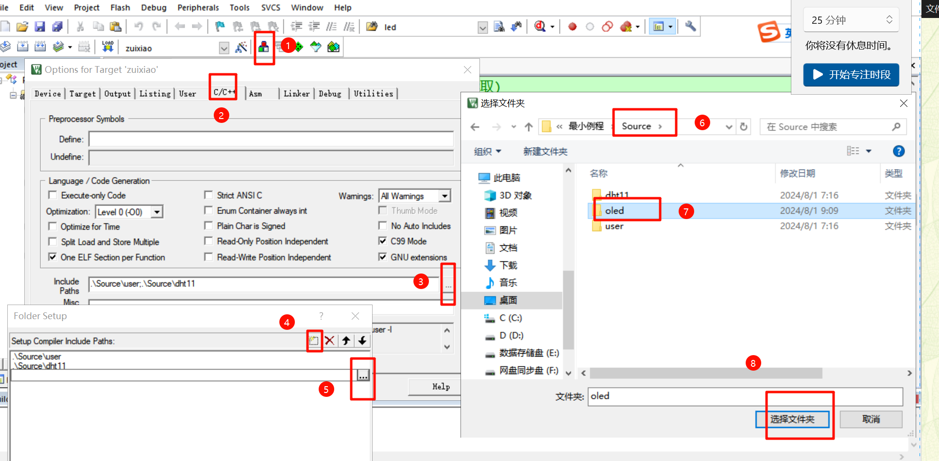This screenshot has height=461, width=939.
Task: Click the Build target icon
Action: (23, 47)
